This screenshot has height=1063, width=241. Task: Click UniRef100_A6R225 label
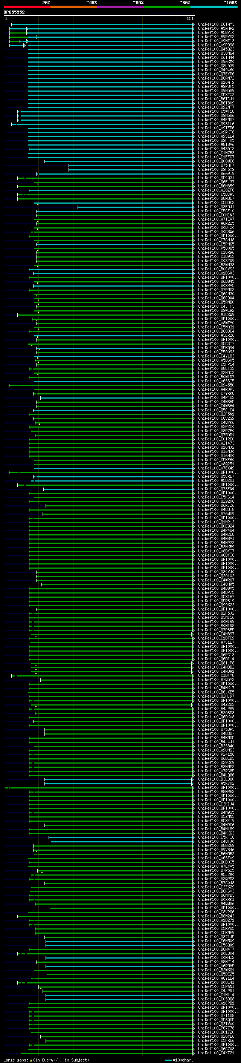(216, 223)
